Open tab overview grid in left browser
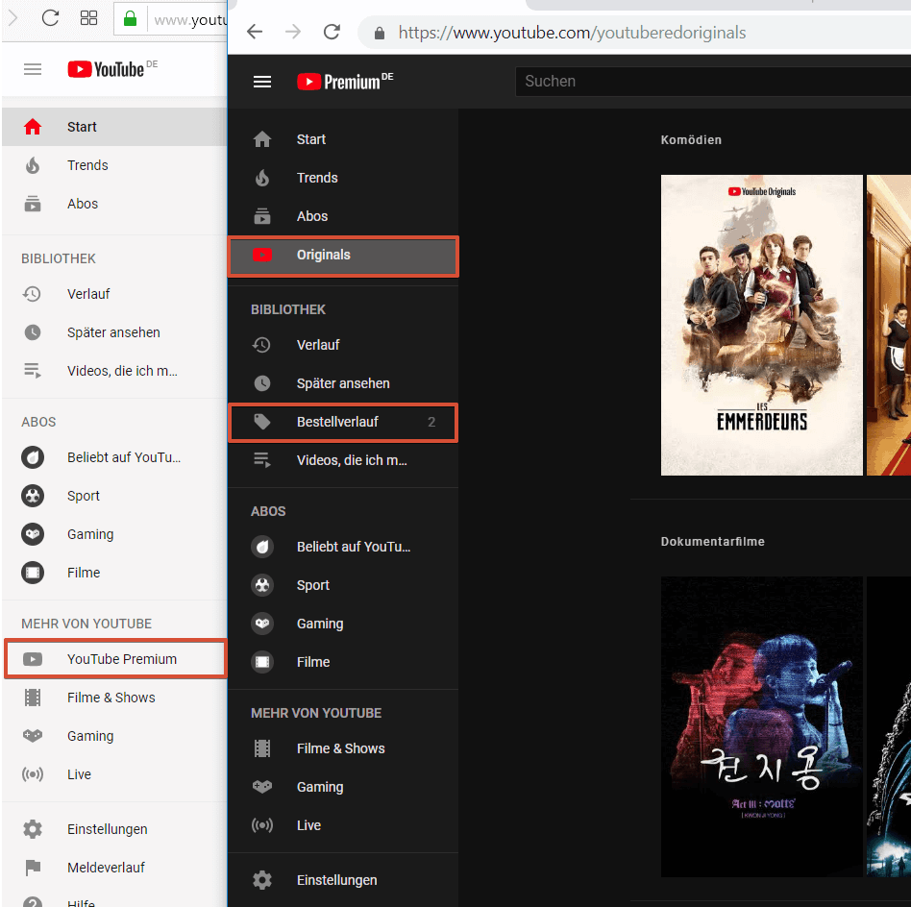The width and height of the screenshot is (911, 907). [88, 18]
